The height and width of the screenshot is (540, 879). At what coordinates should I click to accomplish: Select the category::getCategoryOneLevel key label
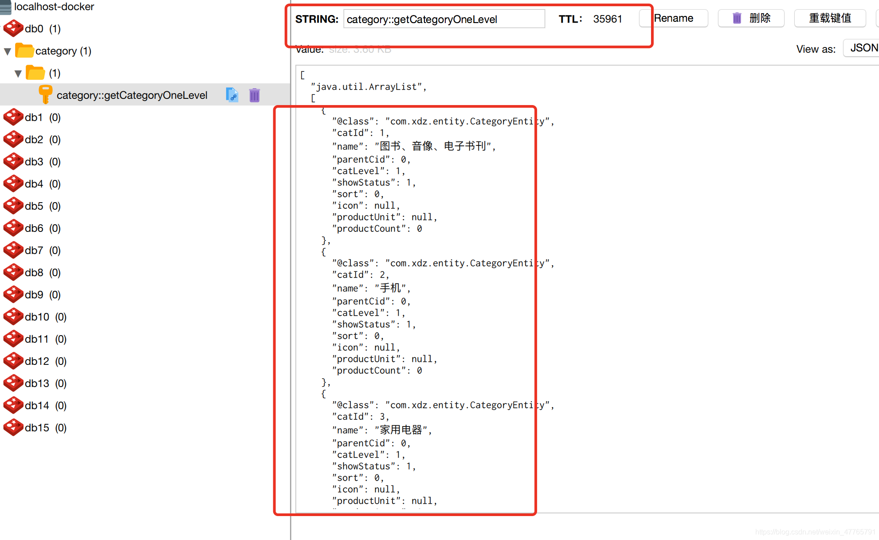click(132, 95)
